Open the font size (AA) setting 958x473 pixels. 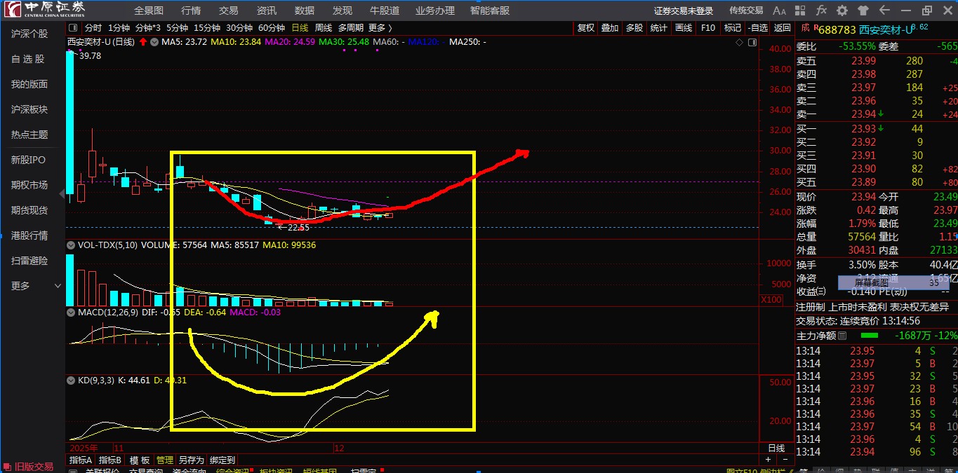click(779, 11)
